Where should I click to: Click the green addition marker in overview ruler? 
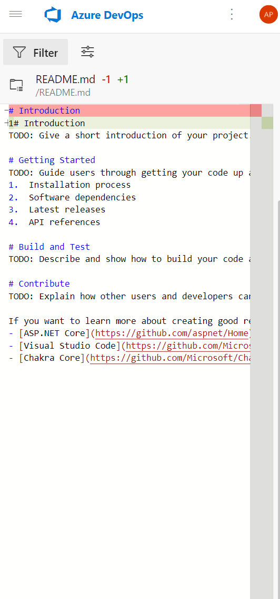pos(267,123)
